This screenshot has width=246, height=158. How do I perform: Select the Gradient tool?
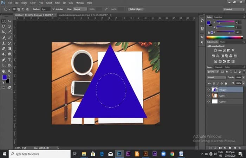click(x=9, y=48)
